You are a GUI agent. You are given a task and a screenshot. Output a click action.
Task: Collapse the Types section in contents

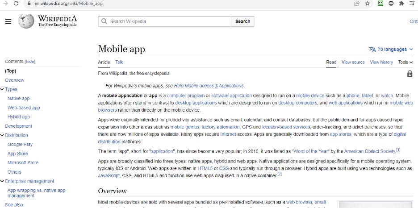point(2,89)
